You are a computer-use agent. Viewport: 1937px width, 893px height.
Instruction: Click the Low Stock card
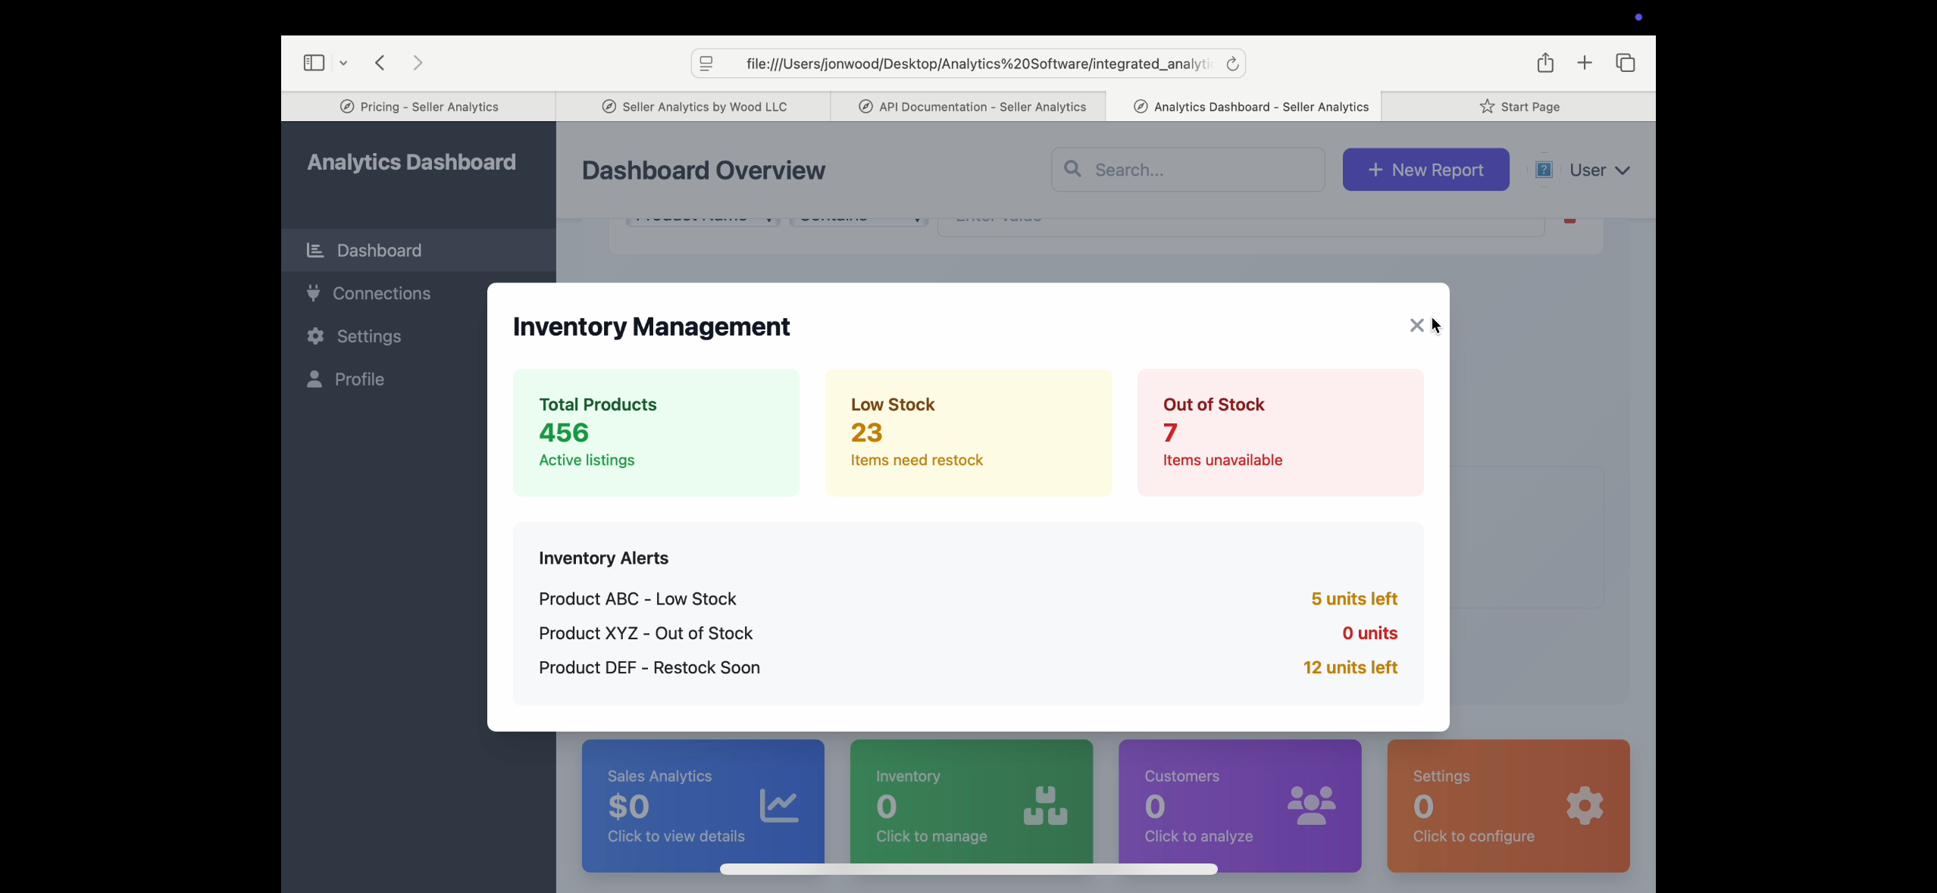[x=968, y=432]
